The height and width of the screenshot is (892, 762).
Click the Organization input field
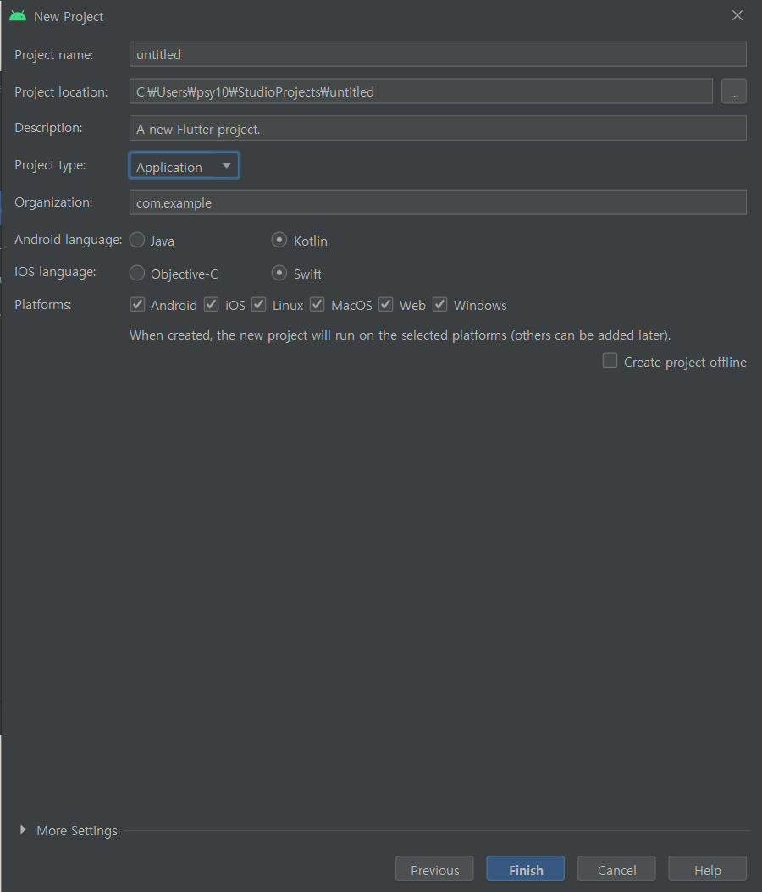[438, 202]
